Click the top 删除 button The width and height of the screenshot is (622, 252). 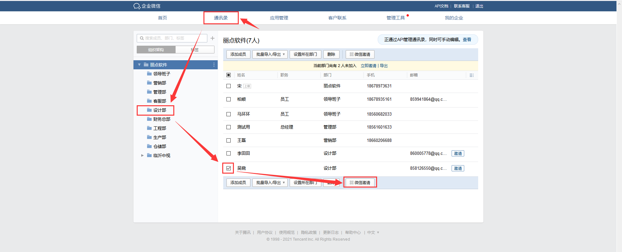(331, 54)
